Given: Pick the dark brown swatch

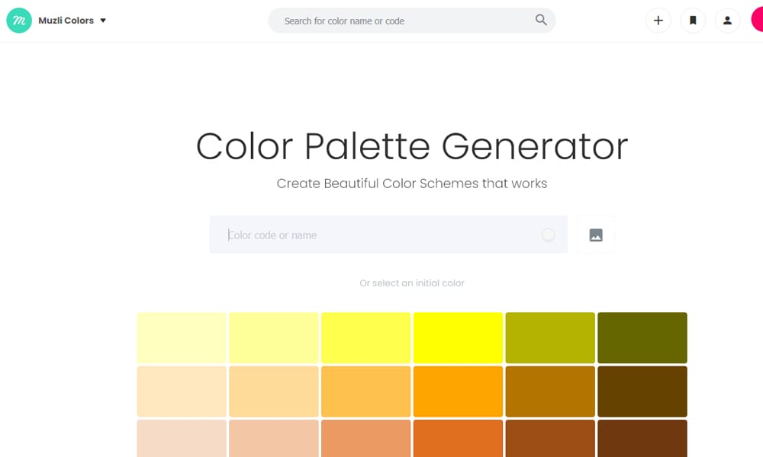Looking at the screenshot, I should tap(642, 391).
